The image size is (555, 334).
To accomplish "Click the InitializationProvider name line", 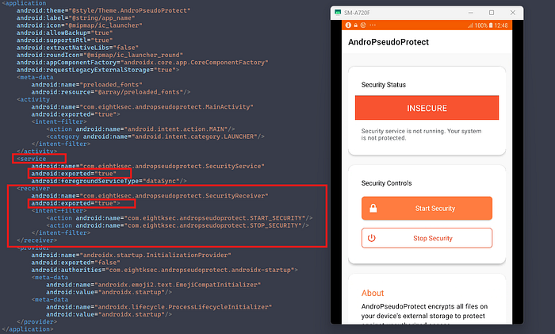I will tap(131, 255).
